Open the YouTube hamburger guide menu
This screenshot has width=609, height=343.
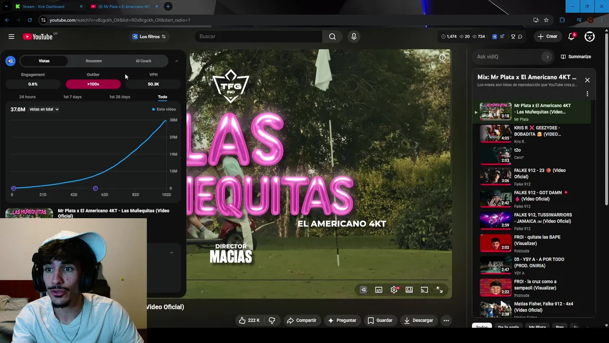click(x=11, y=37)
